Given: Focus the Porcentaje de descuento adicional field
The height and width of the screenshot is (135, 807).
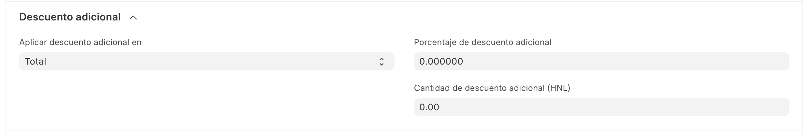Looking at the screenshot, I should coord(601,61).
